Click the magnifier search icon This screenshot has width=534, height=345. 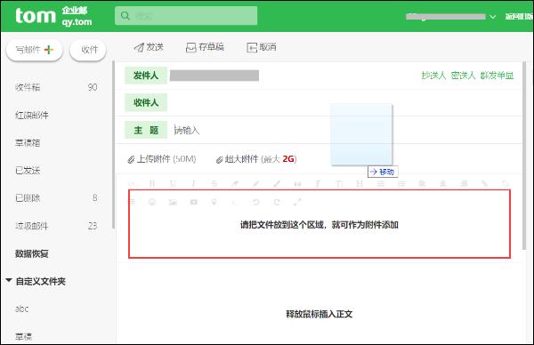pos(125,16)
